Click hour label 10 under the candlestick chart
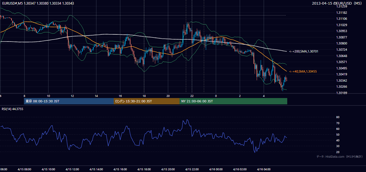366x172 pixels. pyautogui.click(x=48, y=96)
